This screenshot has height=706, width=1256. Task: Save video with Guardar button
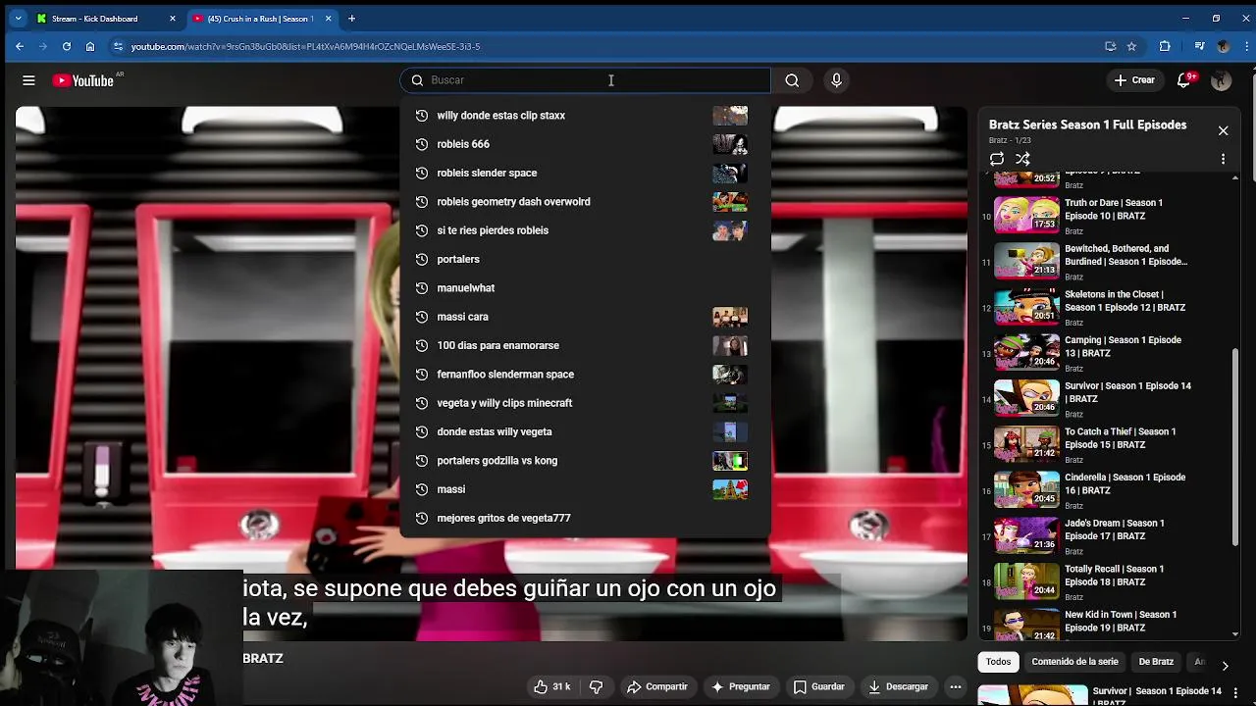pyautogui.click(x=819, y=687)
